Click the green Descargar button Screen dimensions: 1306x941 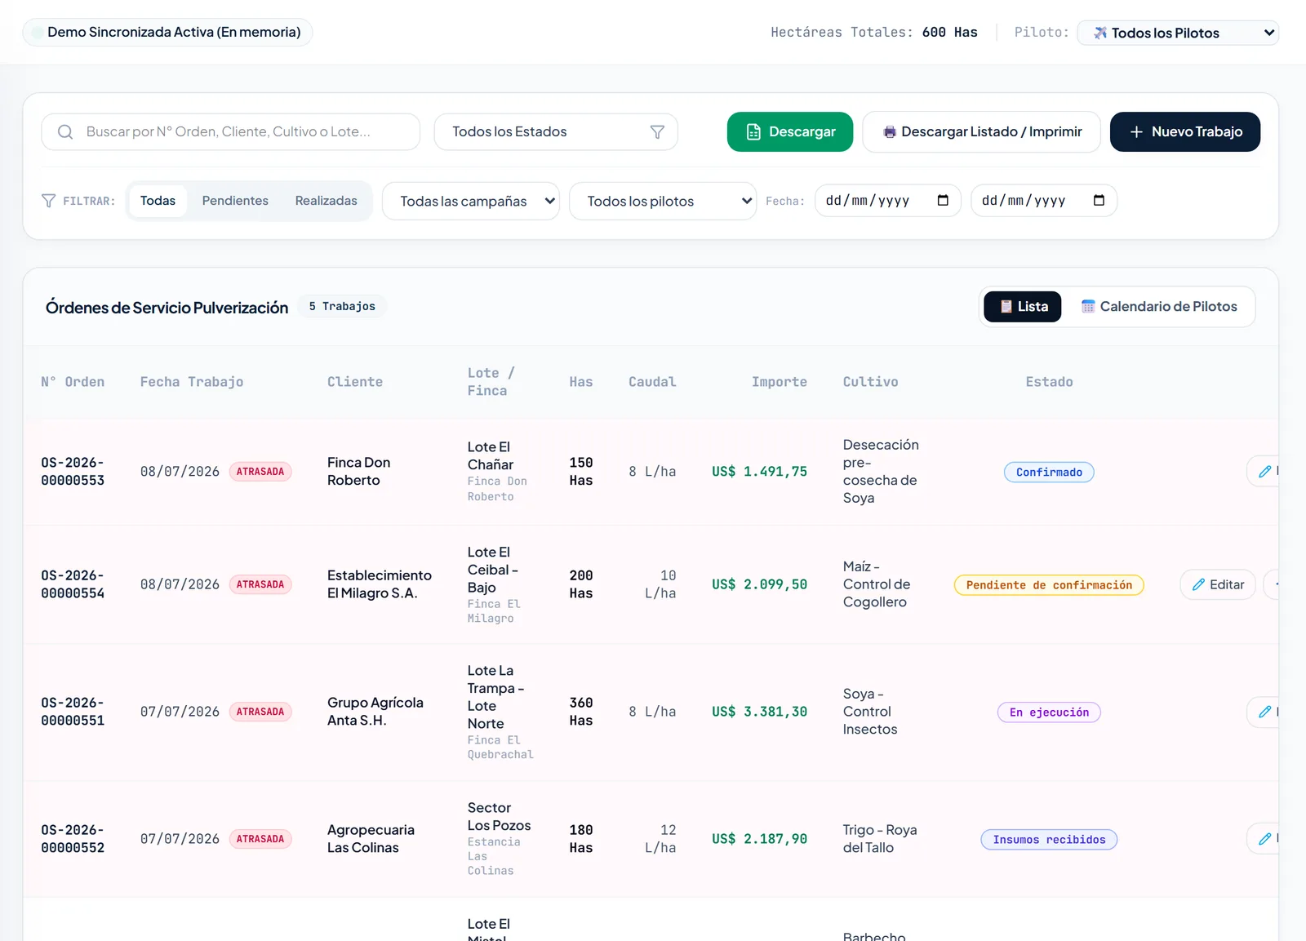(x=790, y=132)
